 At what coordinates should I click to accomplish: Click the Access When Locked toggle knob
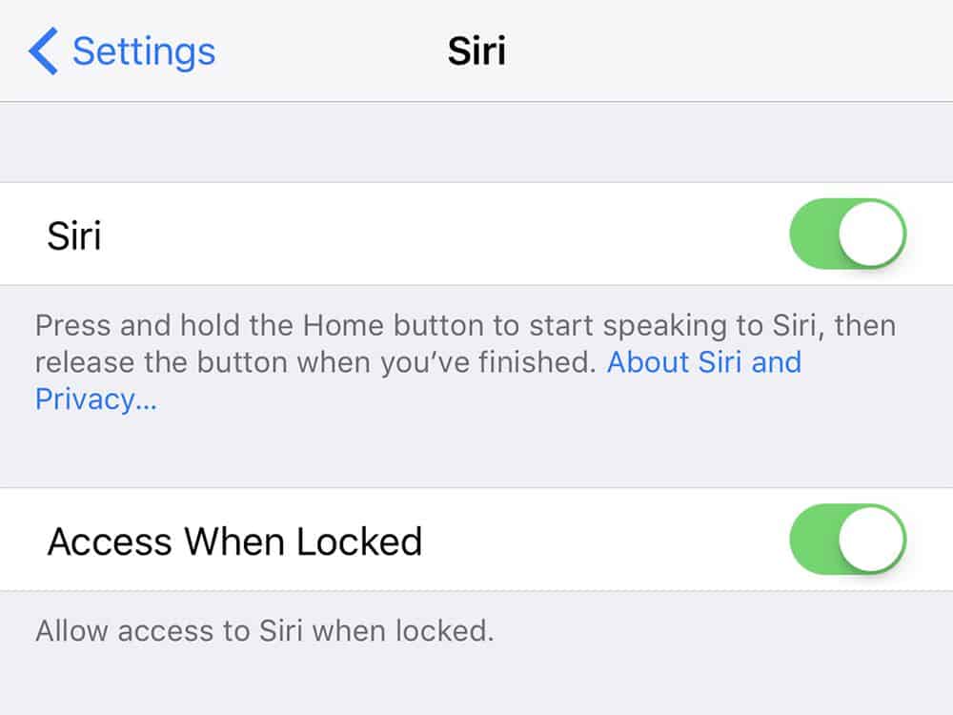click(871, 540)
